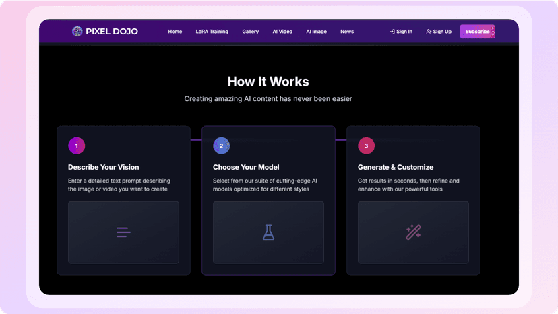This screenshot has height=314, width=558.
Task: Click the magic wand icon in third card
Action: 413,232
